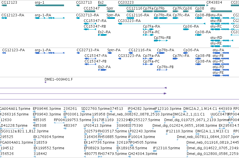Click the Cp7Fc-RA transcript label
Image resolution: width=239 pixels, height=158 pixels.
coord(181,15)
